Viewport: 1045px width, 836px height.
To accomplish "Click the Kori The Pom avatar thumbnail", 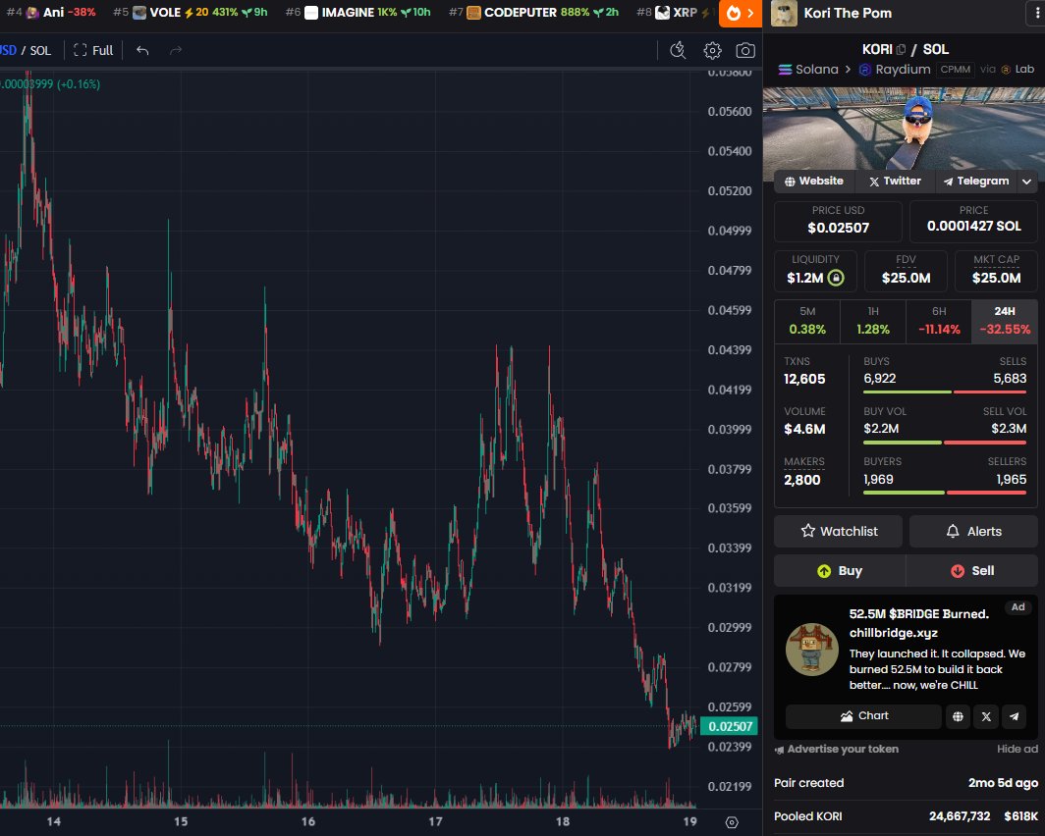I will point(784,14).
